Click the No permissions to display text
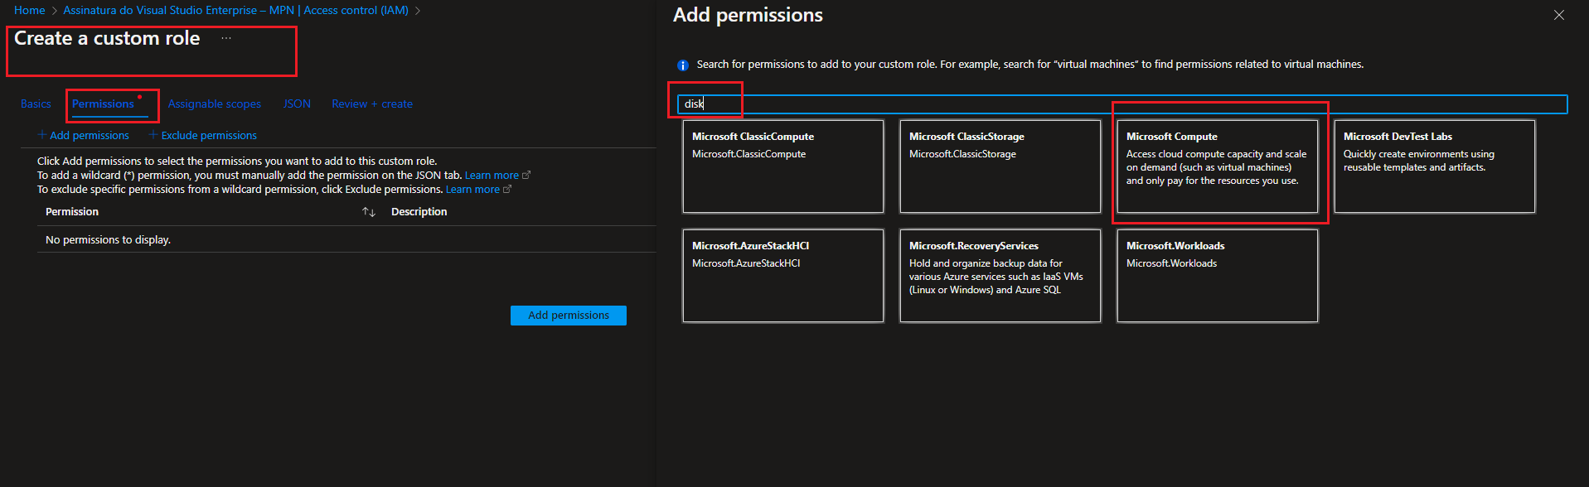The width and height of the screenshot is (1589, 487). pos(108,240)
